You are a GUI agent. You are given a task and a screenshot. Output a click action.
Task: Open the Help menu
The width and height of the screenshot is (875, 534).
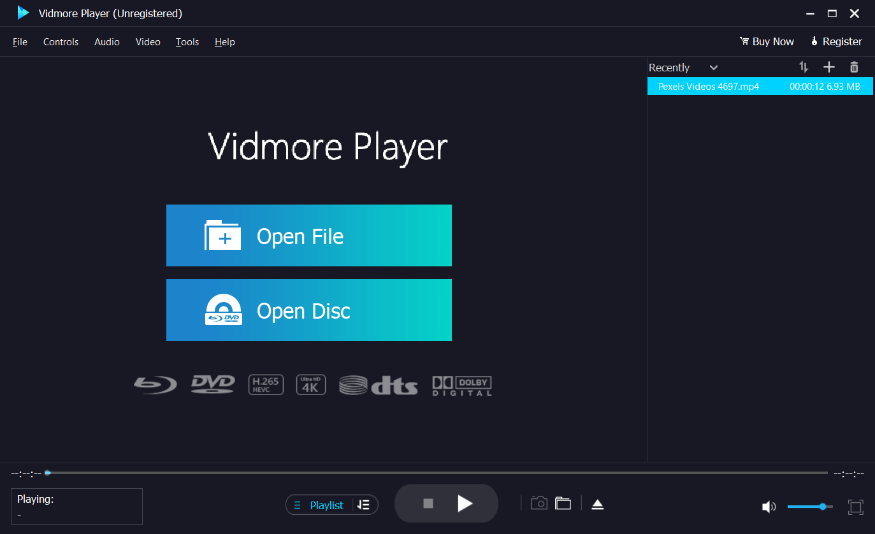(x=225, y=42)
